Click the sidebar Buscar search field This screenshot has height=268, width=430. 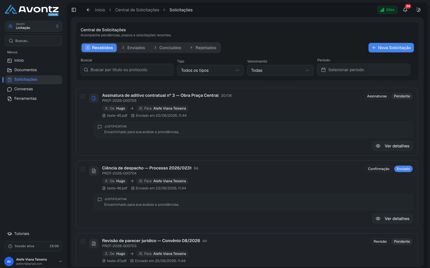[33, 41]
